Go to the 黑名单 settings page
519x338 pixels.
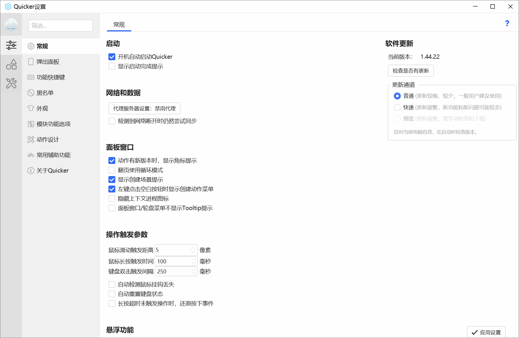click(61, 93)
